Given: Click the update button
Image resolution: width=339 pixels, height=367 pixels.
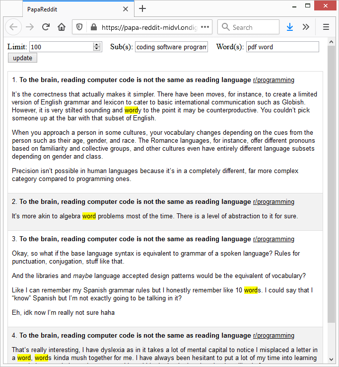Looking at the screenshot, I should coord(22,58).
